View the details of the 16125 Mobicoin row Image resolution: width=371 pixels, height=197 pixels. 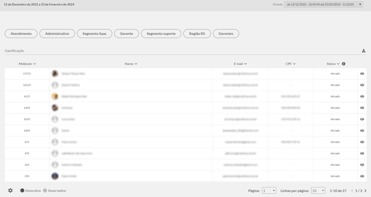click(362, 85)
